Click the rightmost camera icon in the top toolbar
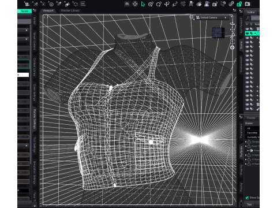Screen dimensions: 277x208 pos(248,4)
